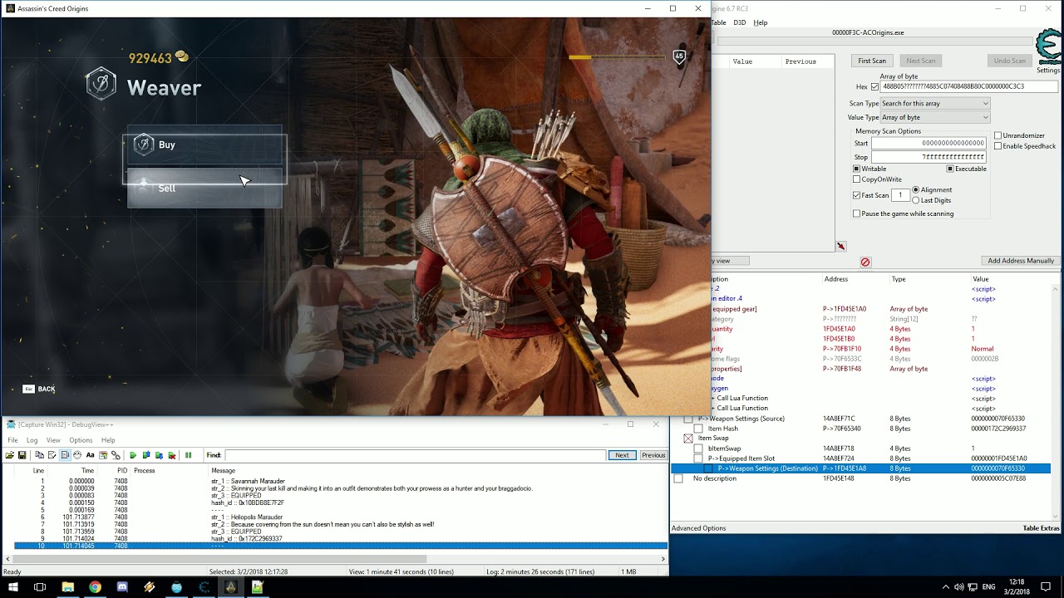Select the Last Digits radio button
Screen dimensions: 1064x598
(x=916, y=200)
